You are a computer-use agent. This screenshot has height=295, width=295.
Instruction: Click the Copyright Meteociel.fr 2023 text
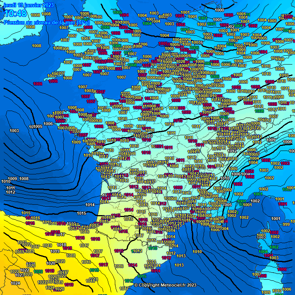click(166, 285)
